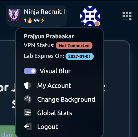The image size is (138, 137).
Task: Open Global Stats menu entry
Action: [55, 113]
